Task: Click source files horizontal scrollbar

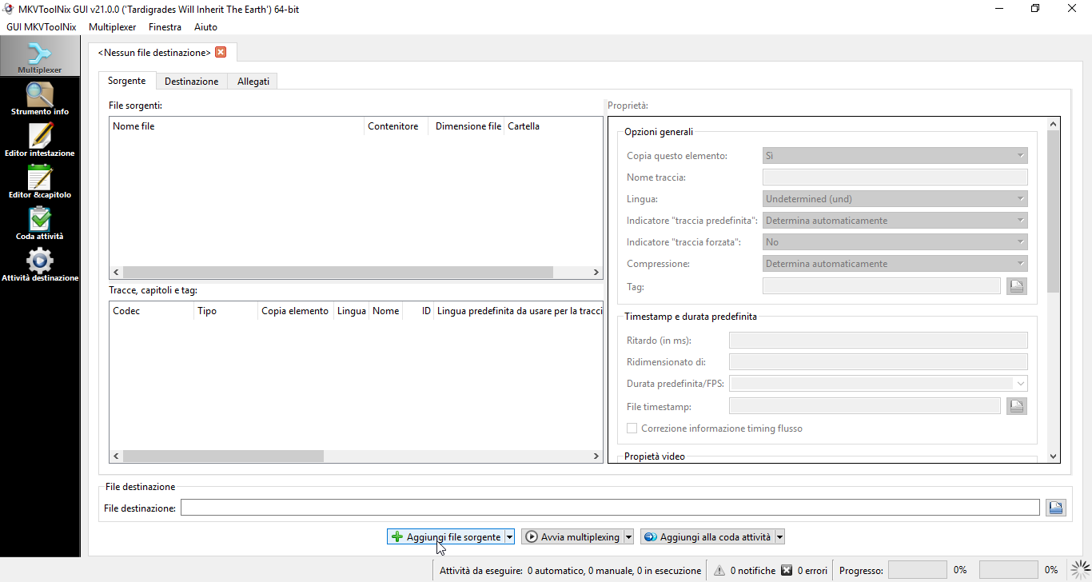Action: point(337,273)
